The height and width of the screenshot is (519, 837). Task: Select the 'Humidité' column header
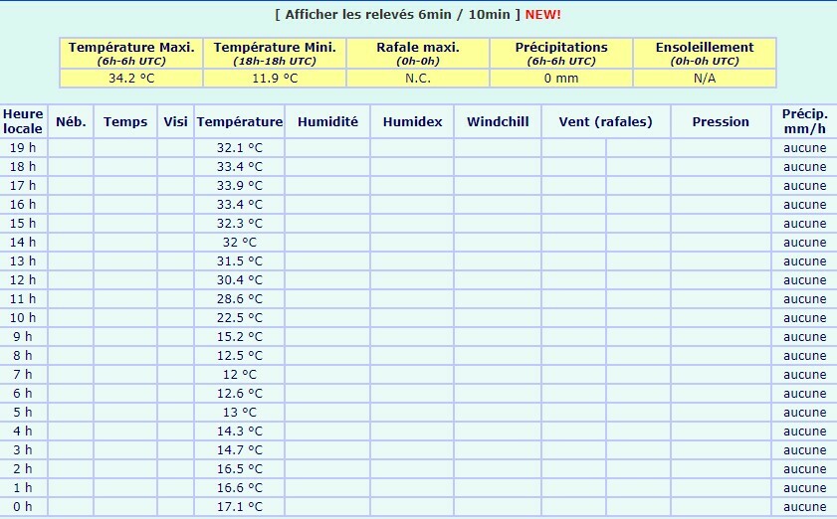tap(327, 121)
